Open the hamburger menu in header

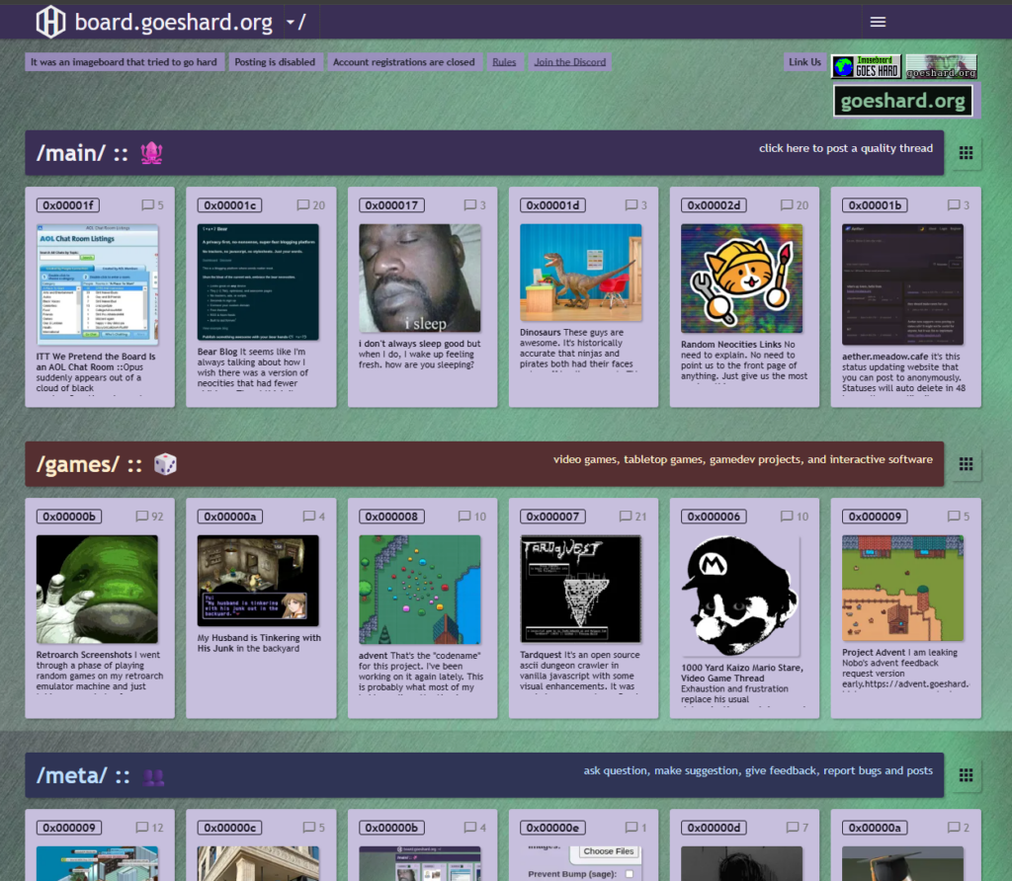pos(878,22)
